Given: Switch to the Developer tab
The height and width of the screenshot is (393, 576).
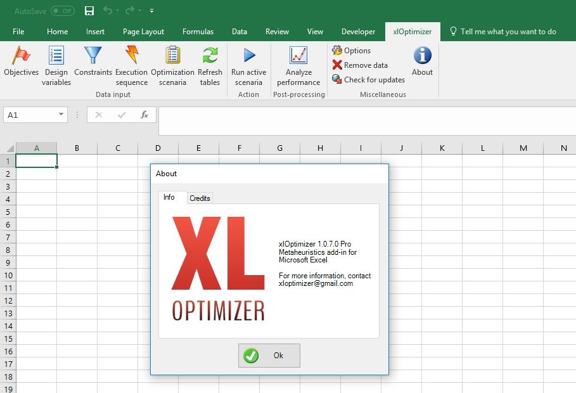Looking at the screenshot, I should tap(359, 32).
